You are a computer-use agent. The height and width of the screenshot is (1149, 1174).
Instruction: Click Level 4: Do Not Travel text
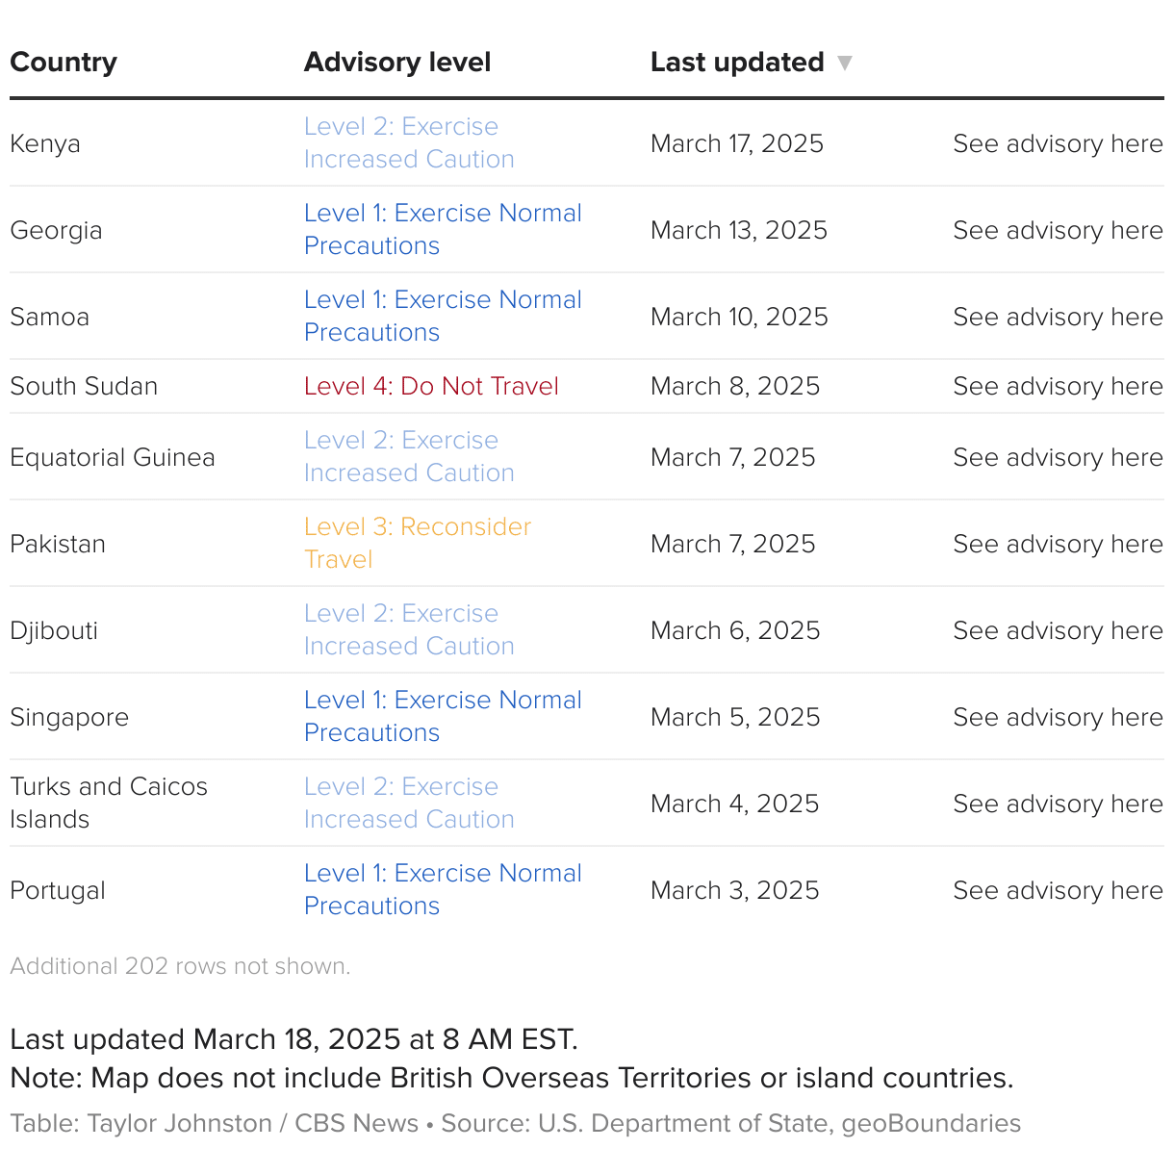click(x=431, y=386)
